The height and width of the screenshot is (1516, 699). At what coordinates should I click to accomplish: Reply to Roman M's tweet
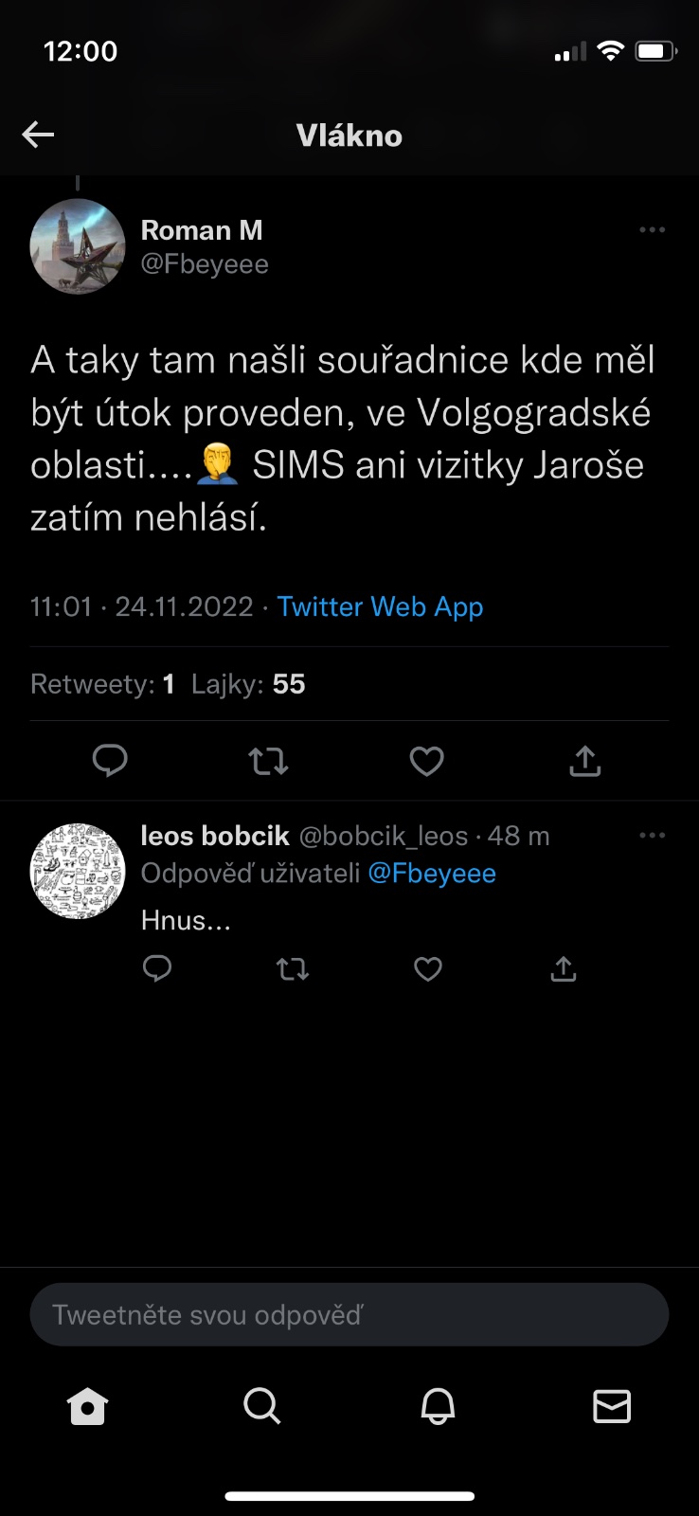(x=110, y=760)
